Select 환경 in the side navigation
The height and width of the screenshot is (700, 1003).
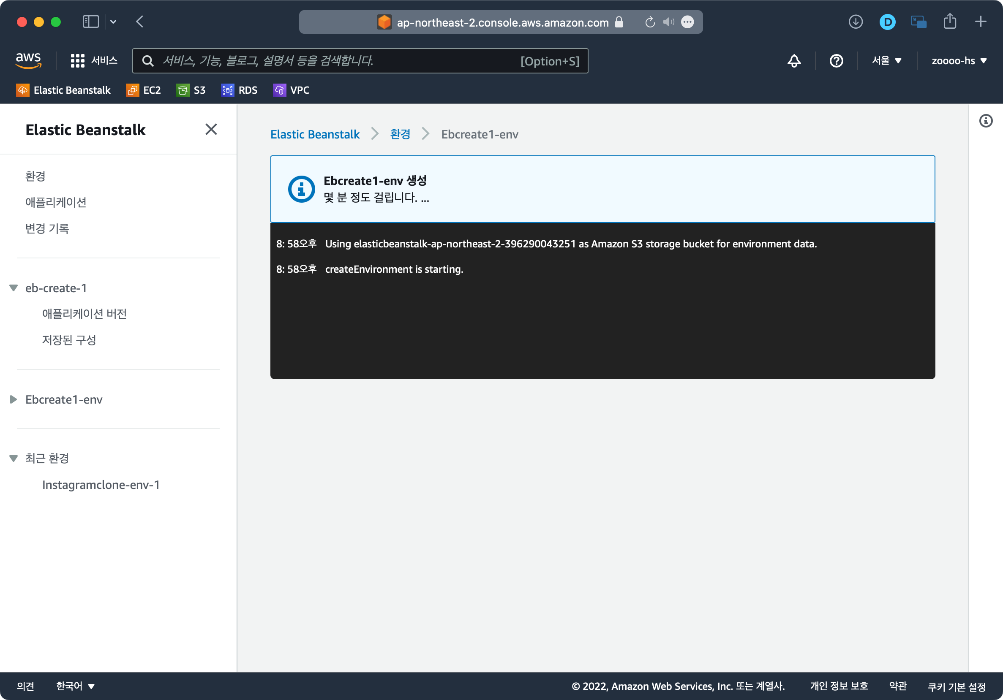coord(35,176)
